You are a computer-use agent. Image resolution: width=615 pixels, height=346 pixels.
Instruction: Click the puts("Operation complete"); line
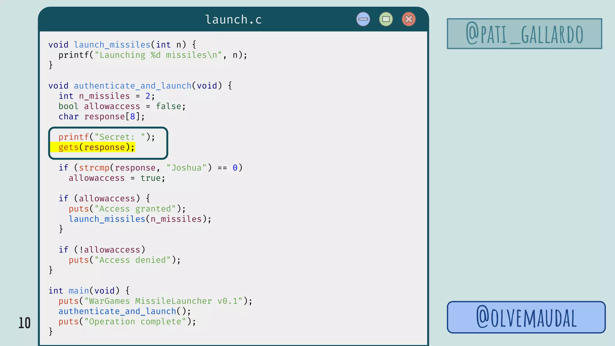[127, 321]
